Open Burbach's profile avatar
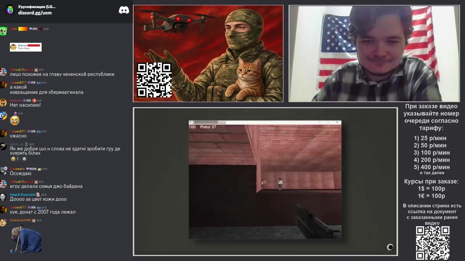The height and width of the screenshot is (261, 465). [x=3, y=102]
